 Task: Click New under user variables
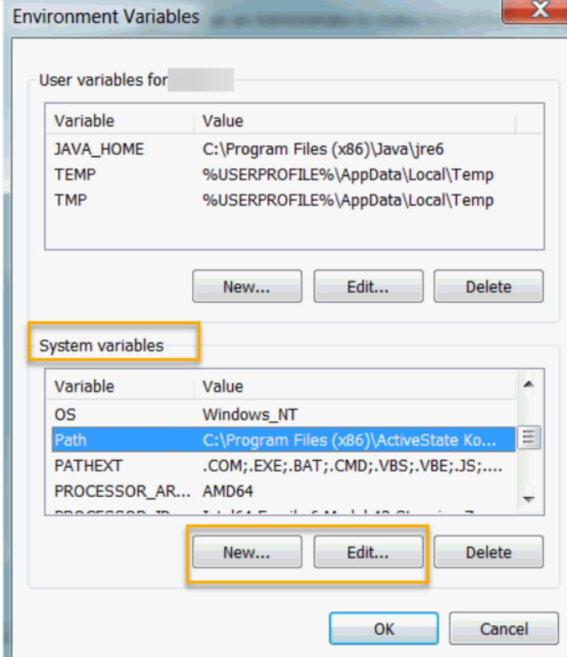point(247,286)
